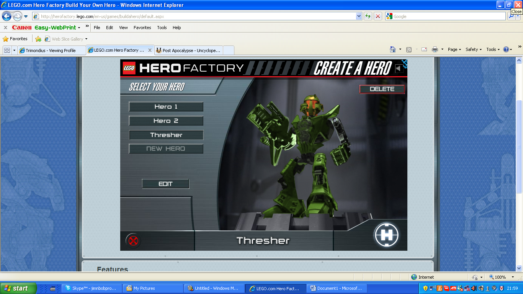Open the search provider dropdown arrow

pyautogui.click(x=518, y=16)
